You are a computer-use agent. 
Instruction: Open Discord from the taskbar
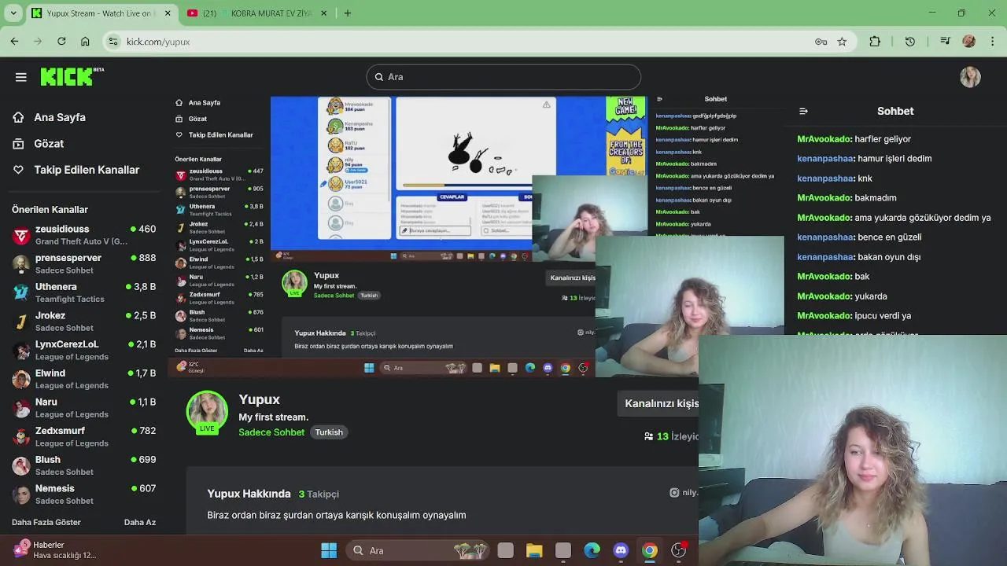click(621, 550)
